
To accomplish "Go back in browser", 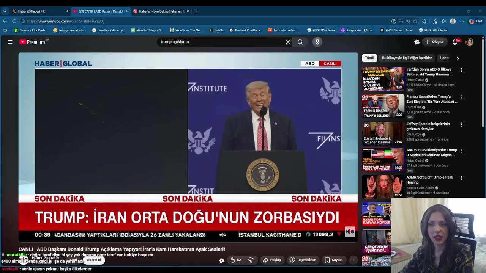I will (5, 21).
